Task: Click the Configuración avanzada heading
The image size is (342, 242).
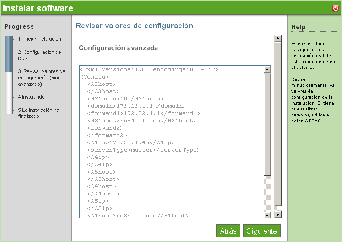Action: point(118,48)
